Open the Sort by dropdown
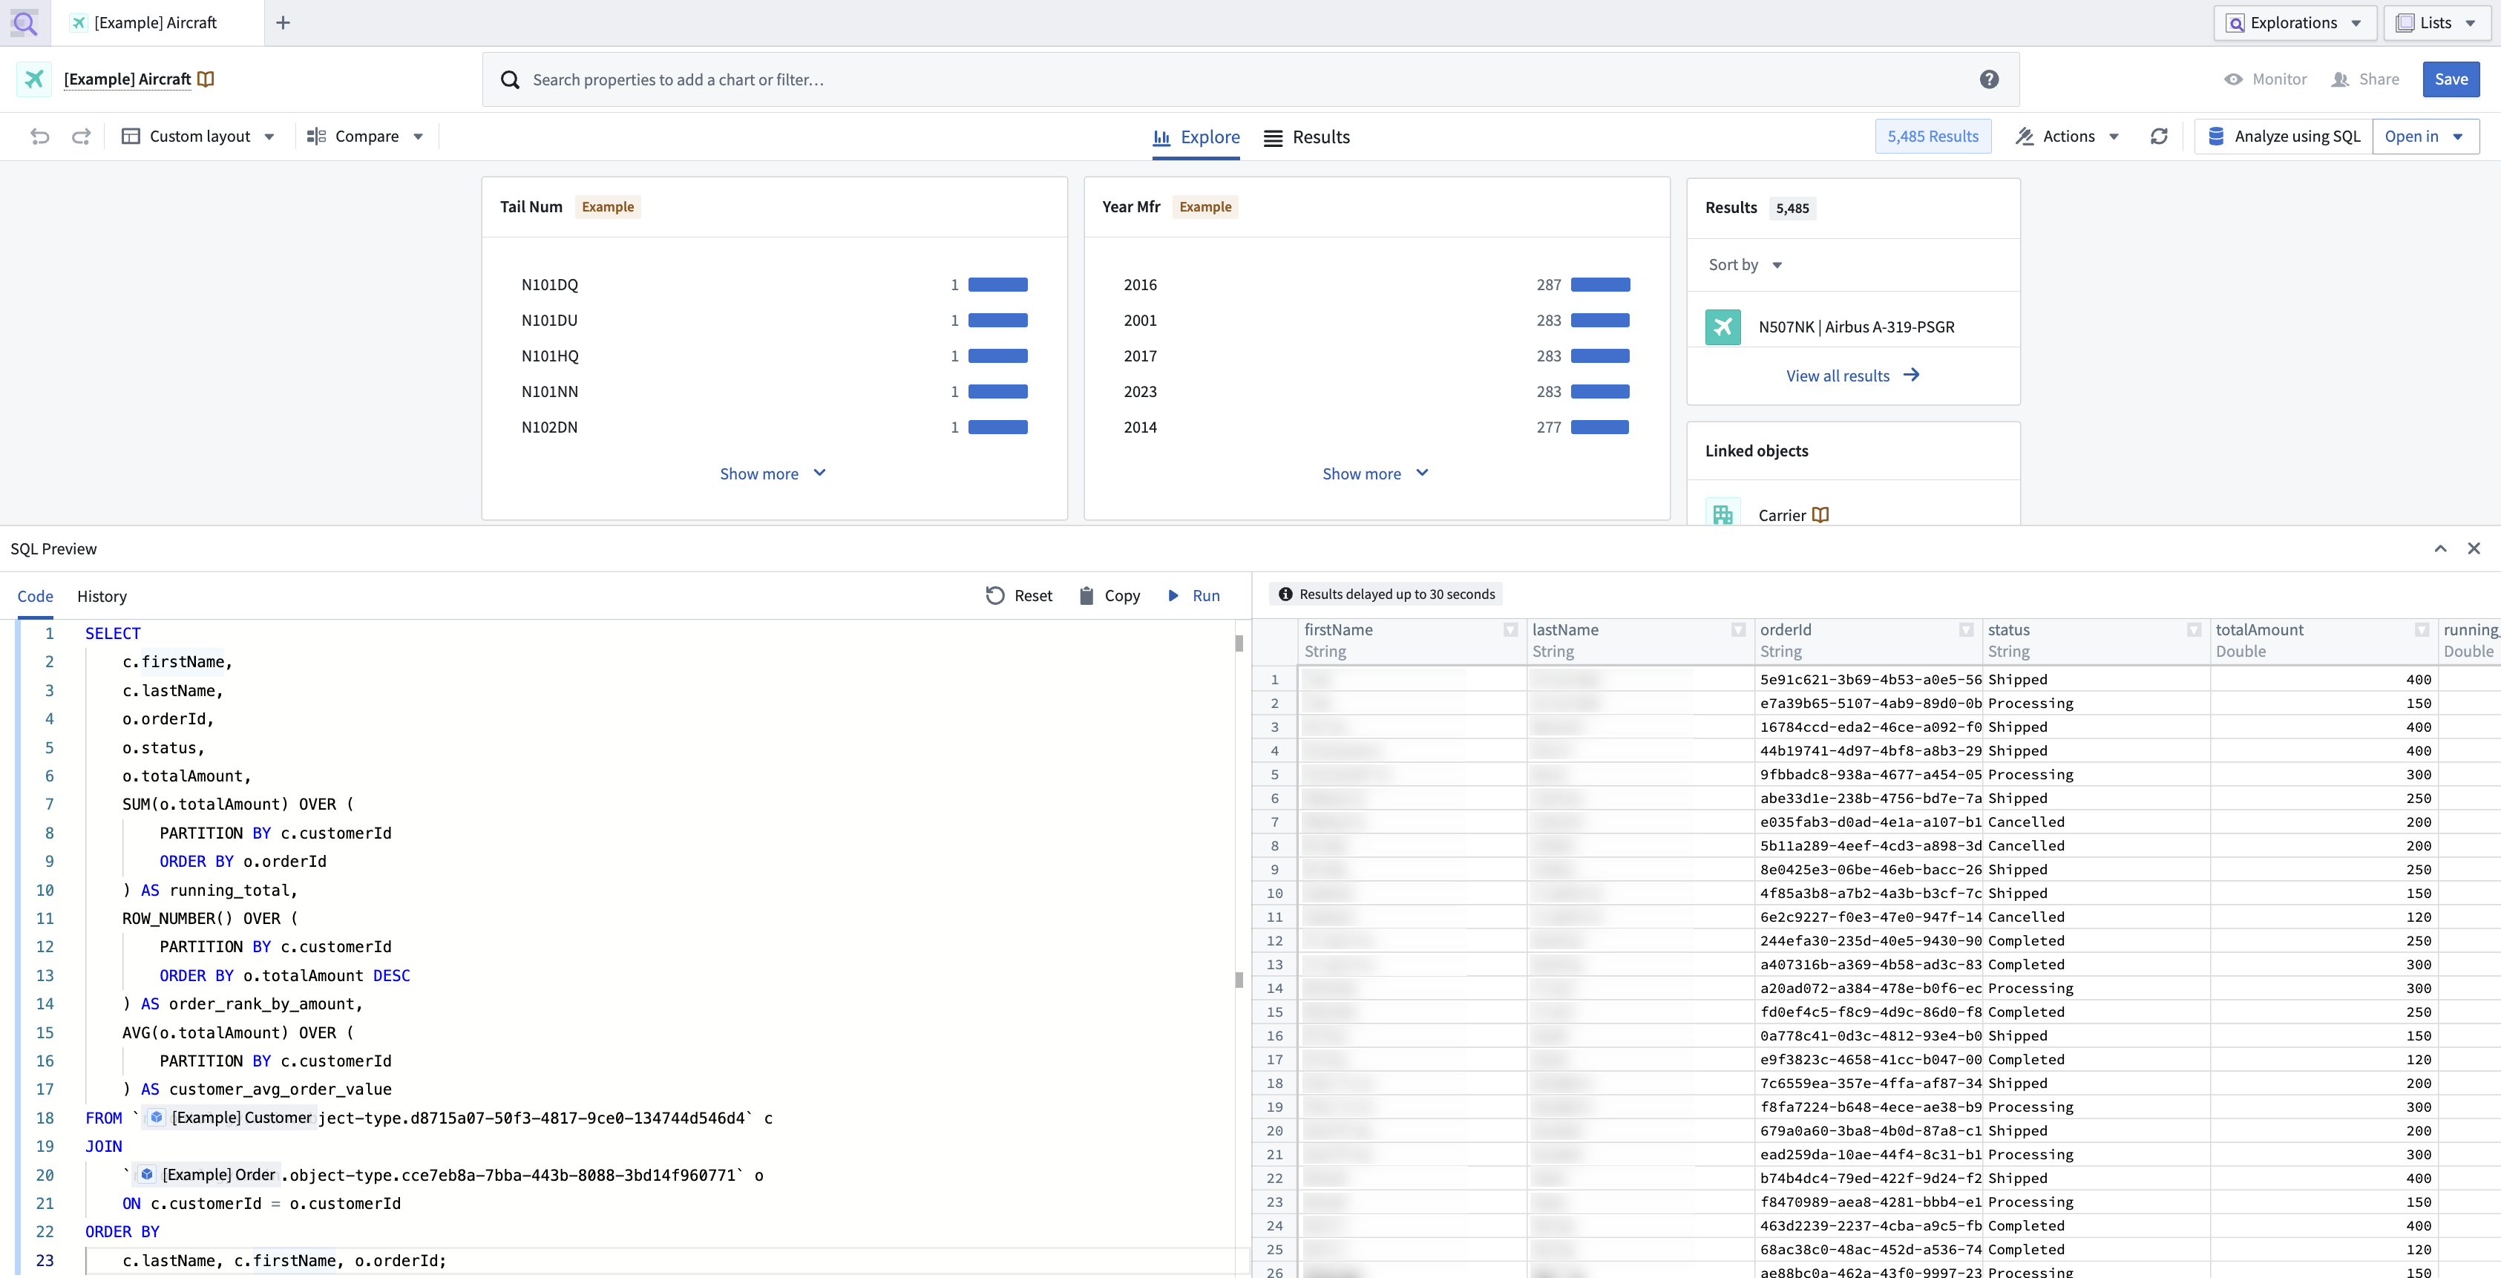Image resolution: width=2501 pixels, height=1278 pixels. [1745, 264]
